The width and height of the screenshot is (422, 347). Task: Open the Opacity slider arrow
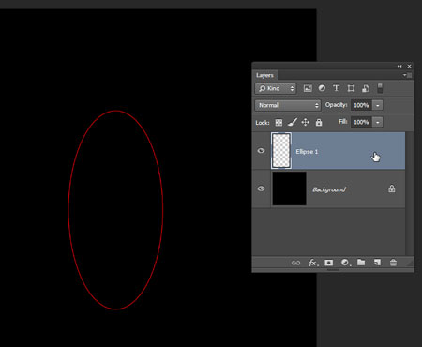point(378,105)
